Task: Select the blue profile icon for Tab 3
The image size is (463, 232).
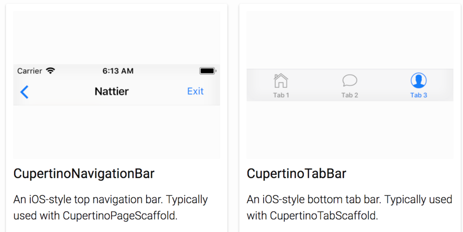Action: [418, 80]
